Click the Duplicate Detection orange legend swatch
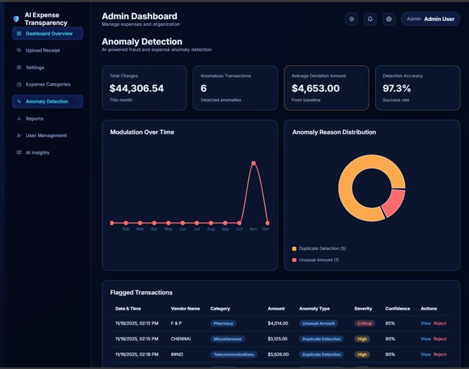Viewport: 469px width, 369px height. click(x=294, y=249)
